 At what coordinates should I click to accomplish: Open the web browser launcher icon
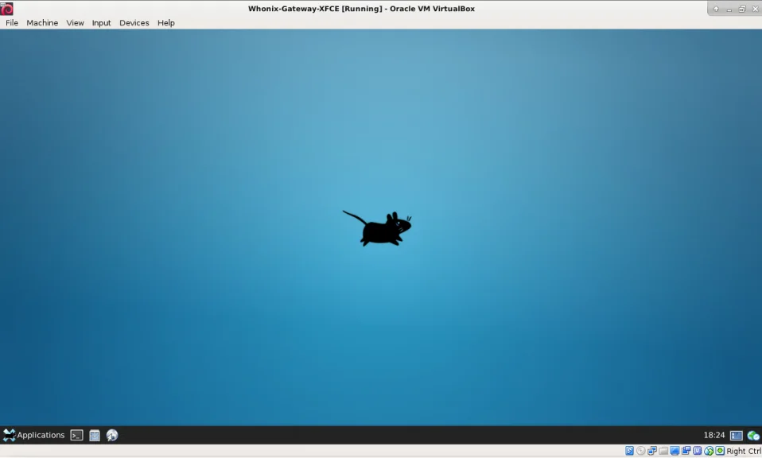[x=112, y=435]
